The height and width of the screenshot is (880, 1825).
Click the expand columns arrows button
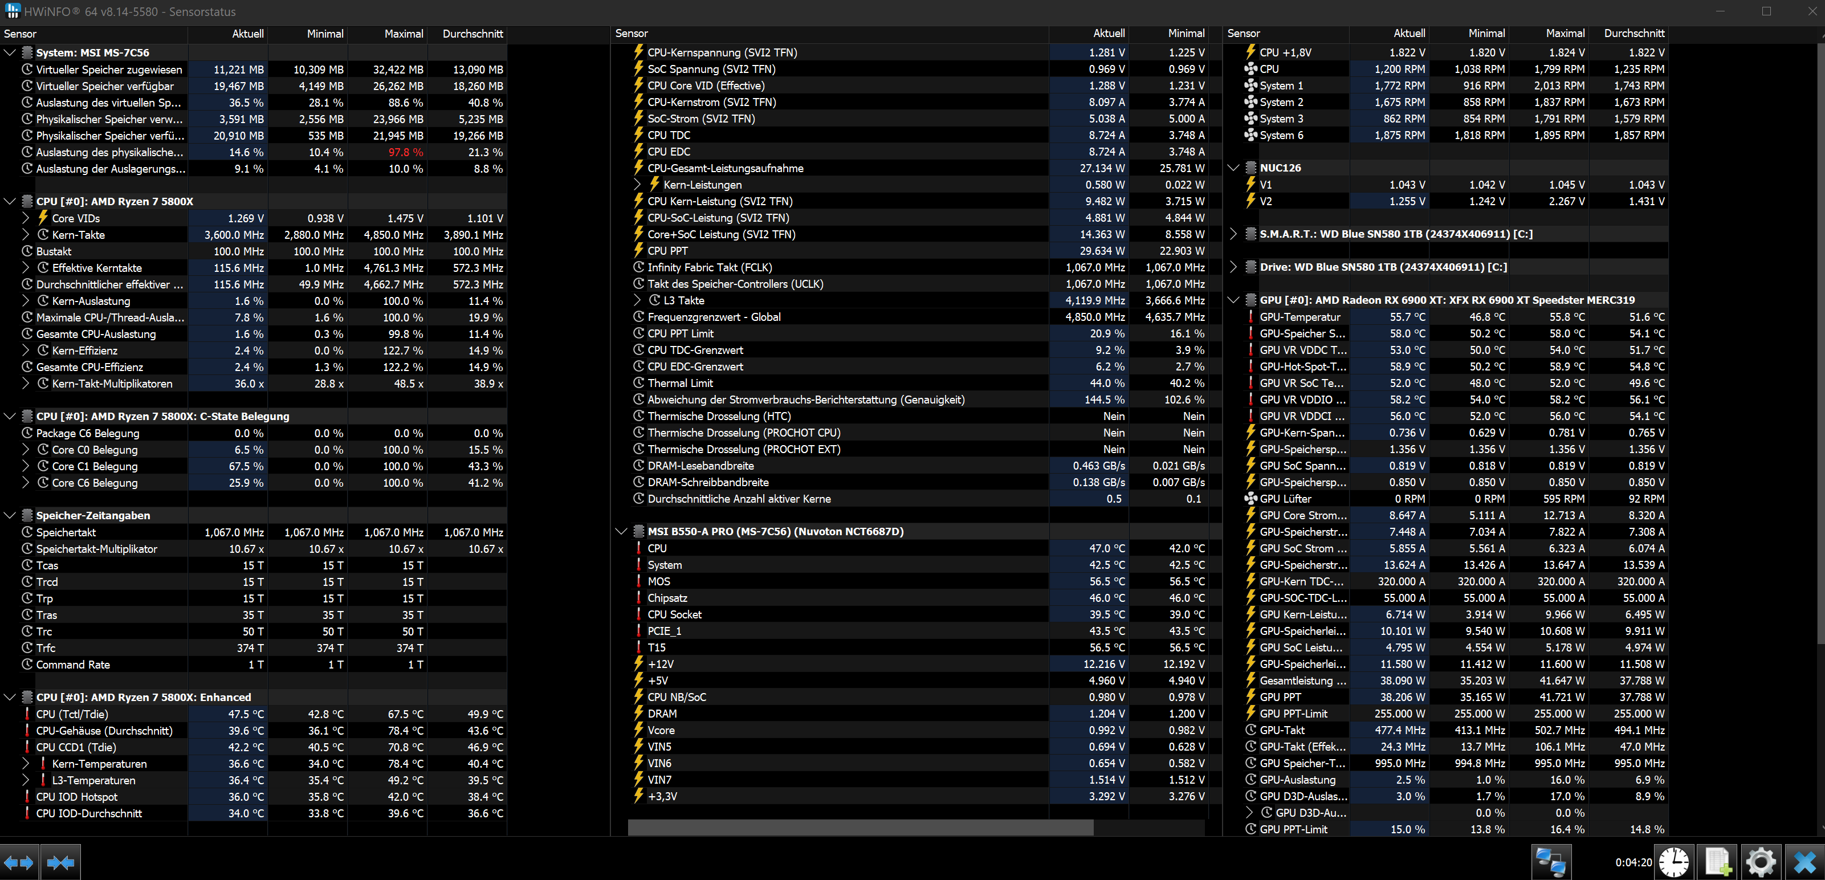point(19,862)
